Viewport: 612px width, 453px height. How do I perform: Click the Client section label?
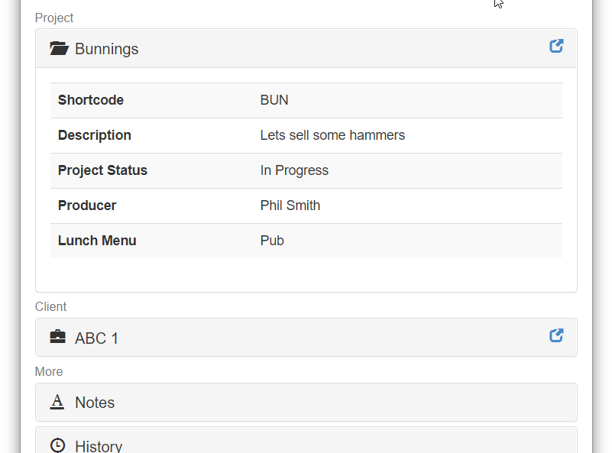point(50,306)
